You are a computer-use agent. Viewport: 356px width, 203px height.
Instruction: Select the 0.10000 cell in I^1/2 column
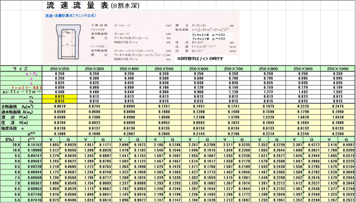31,150
